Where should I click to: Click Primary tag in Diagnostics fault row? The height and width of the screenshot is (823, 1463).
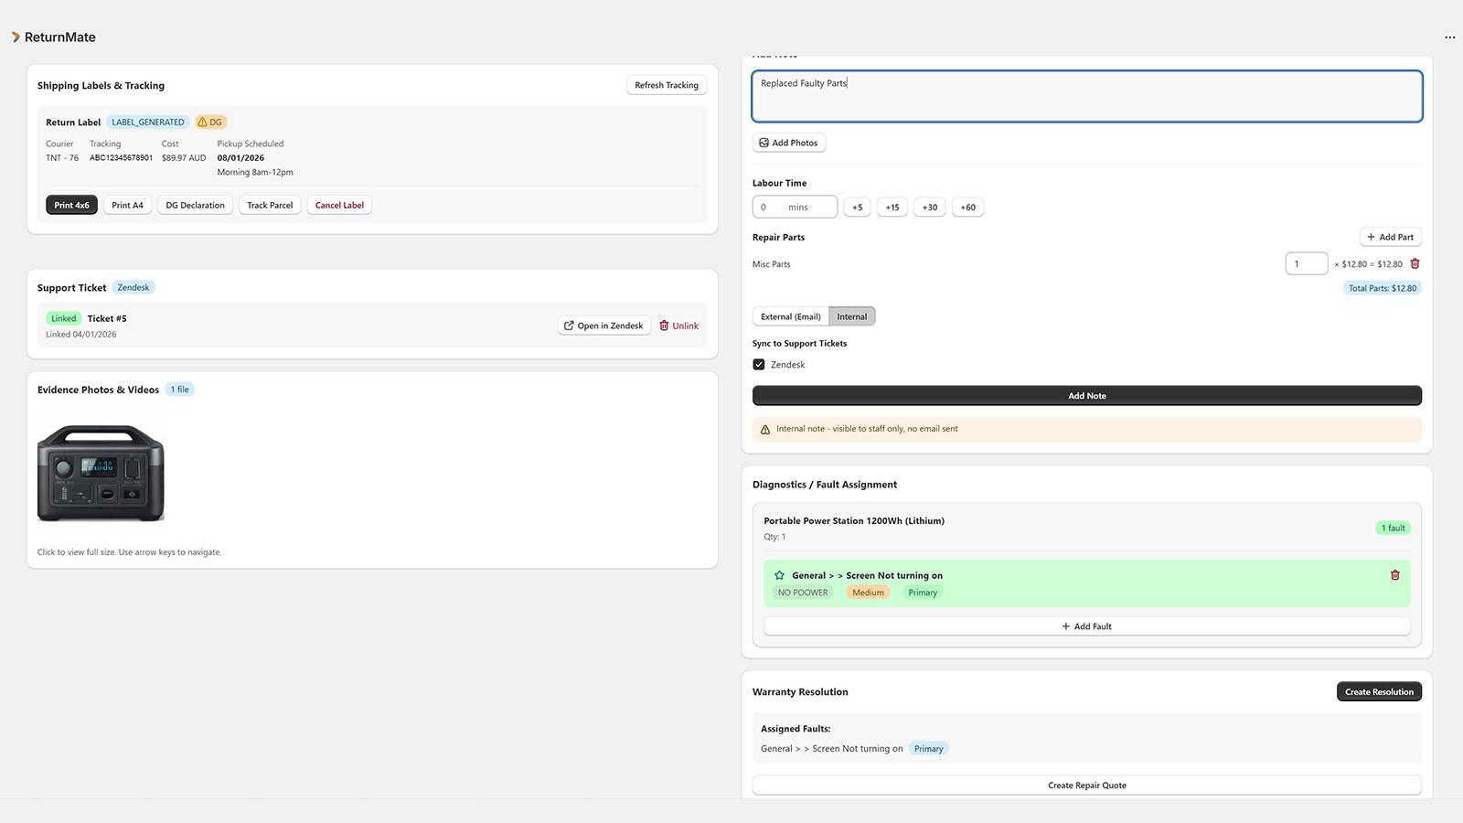[923, 593]
